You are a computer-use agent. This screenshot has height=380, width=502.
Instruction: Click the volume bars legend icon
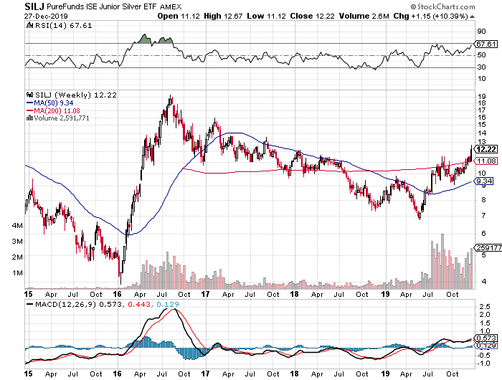tap(30, 118)
